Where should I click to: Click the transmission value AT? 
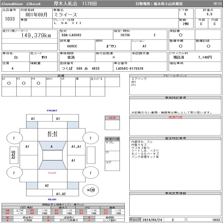[x=144, y=46]
